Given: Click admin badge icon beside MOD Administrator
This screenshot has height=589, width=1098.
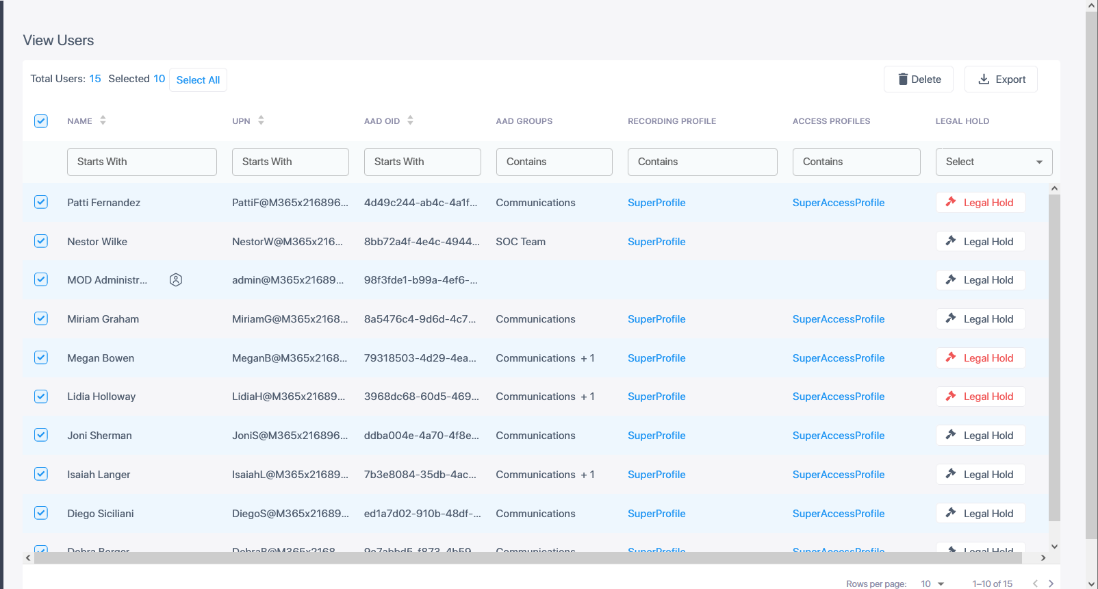Looking at the screenshot, I should pyautogui.click(x=176, y=279).
